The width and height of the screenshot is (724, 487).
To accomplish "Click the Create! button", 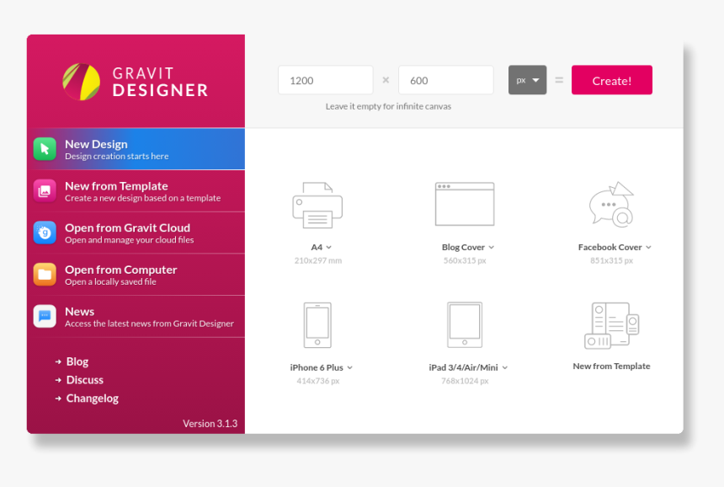I will [x=612, y=80].
